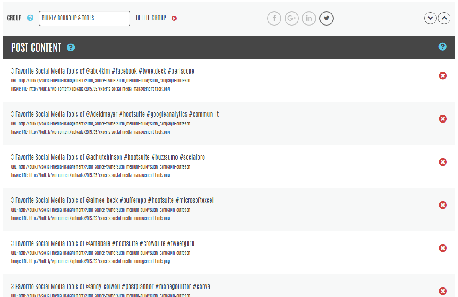Delete the @Amabaie post
Viewport: 458px width, 297px height.
click(x=443, y=248)
